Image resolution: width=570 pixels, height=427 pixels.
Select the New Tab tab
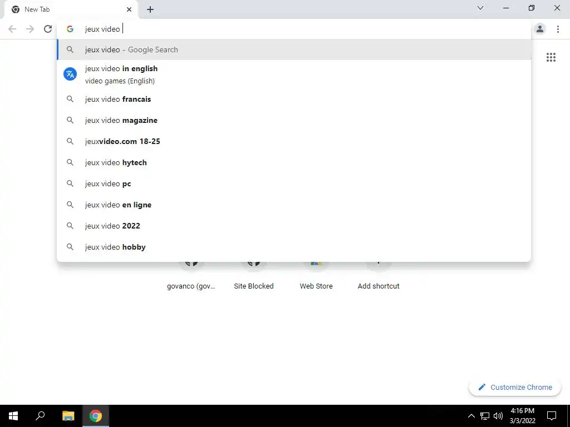[71, 9]
